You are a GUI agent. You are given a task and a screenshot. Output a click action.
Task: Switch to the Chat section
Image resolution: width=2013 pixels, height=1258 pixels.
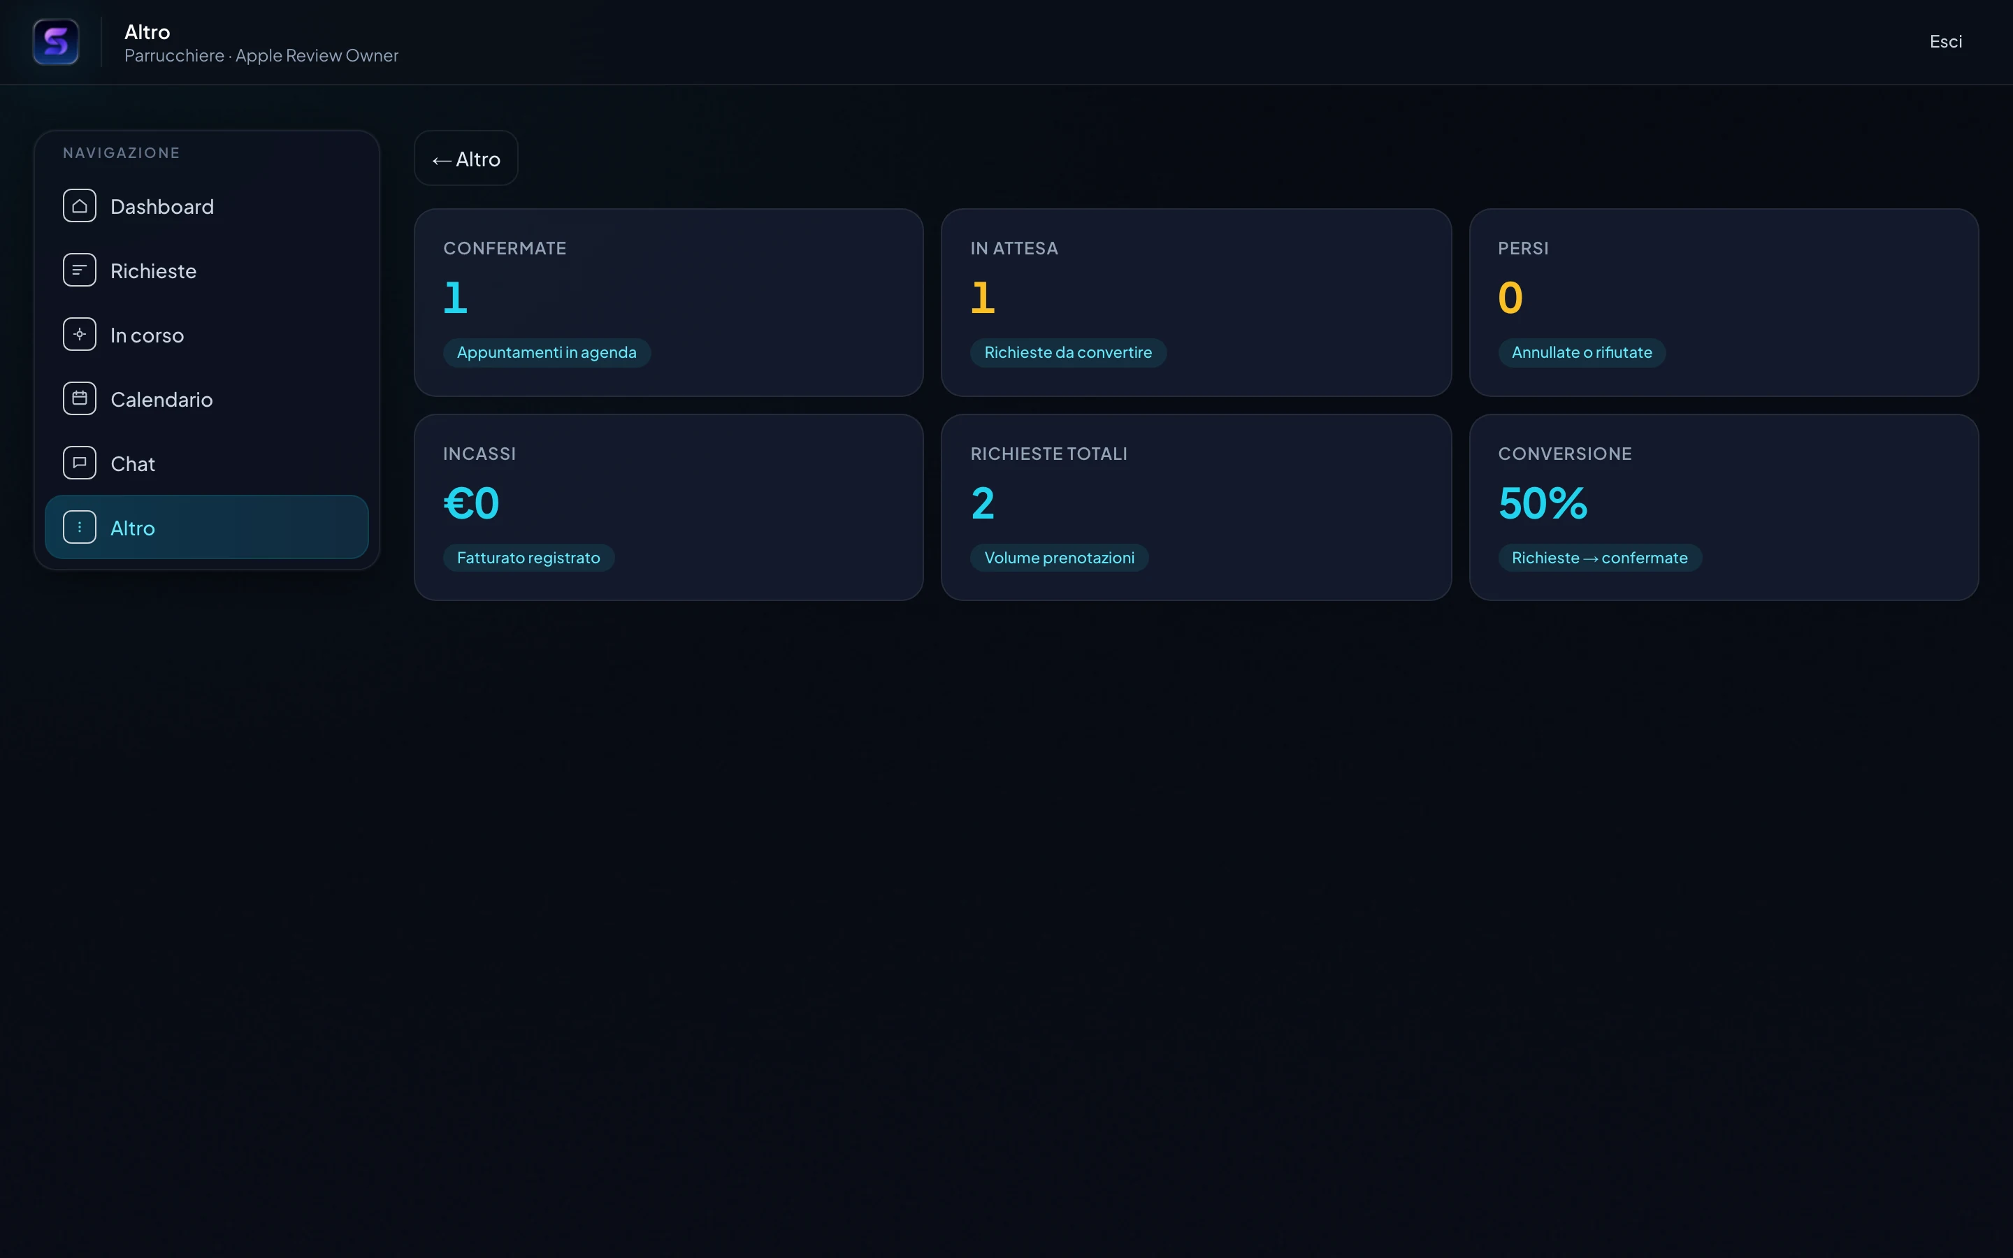pos(206,463)
